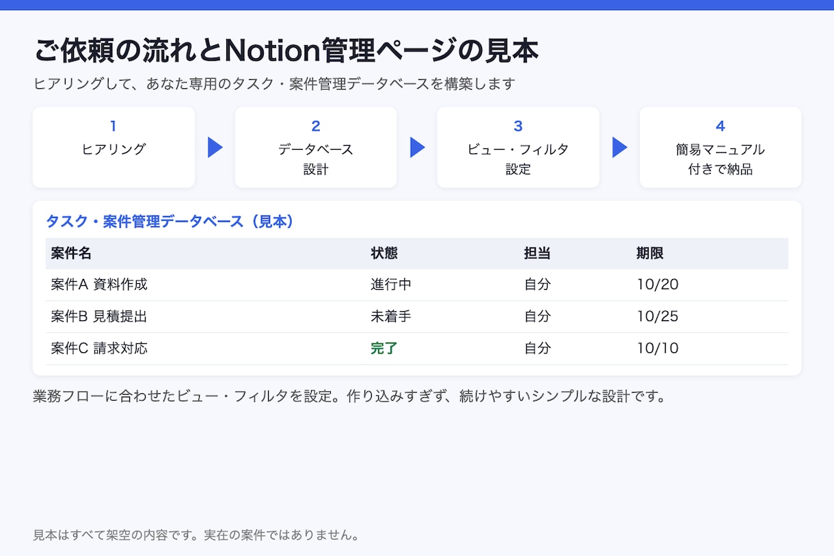Click the ご依頼の流れとNotion管理ページの見本 heading

(286, 51)
